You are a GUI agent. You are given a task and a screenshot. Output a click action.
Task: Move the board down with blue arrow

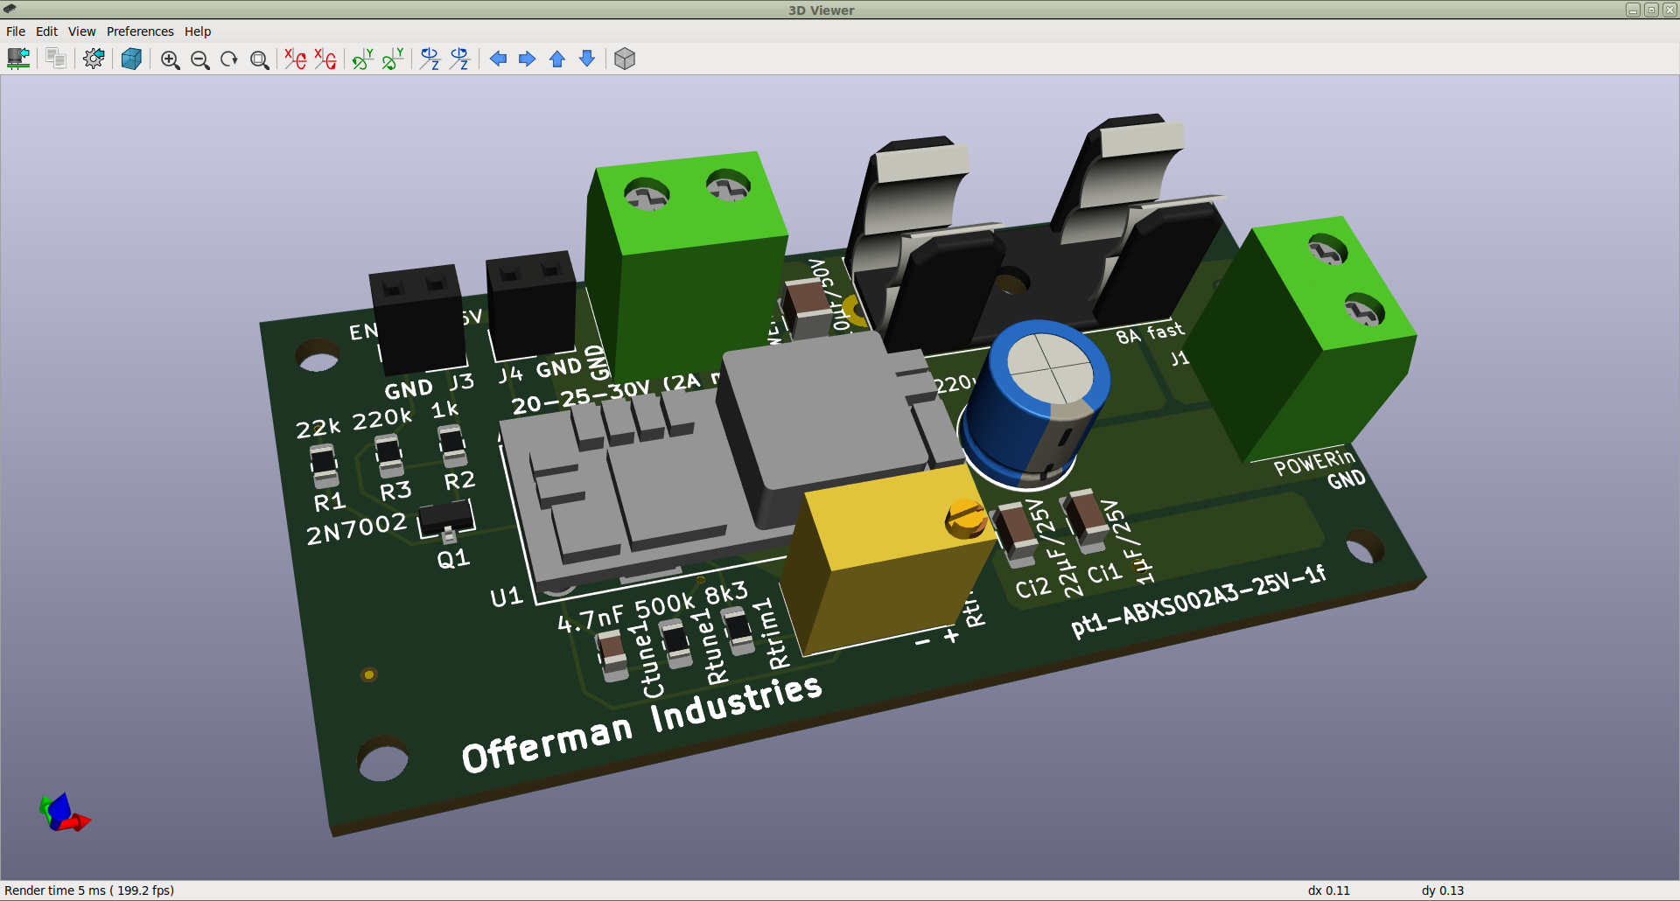click(587, 59)
